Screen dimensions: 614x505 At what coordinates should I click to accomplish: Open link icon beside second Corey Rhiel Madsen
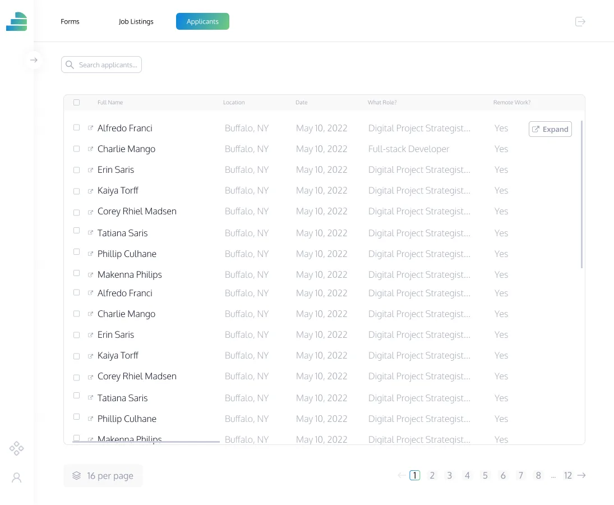[x=90, y=377]
